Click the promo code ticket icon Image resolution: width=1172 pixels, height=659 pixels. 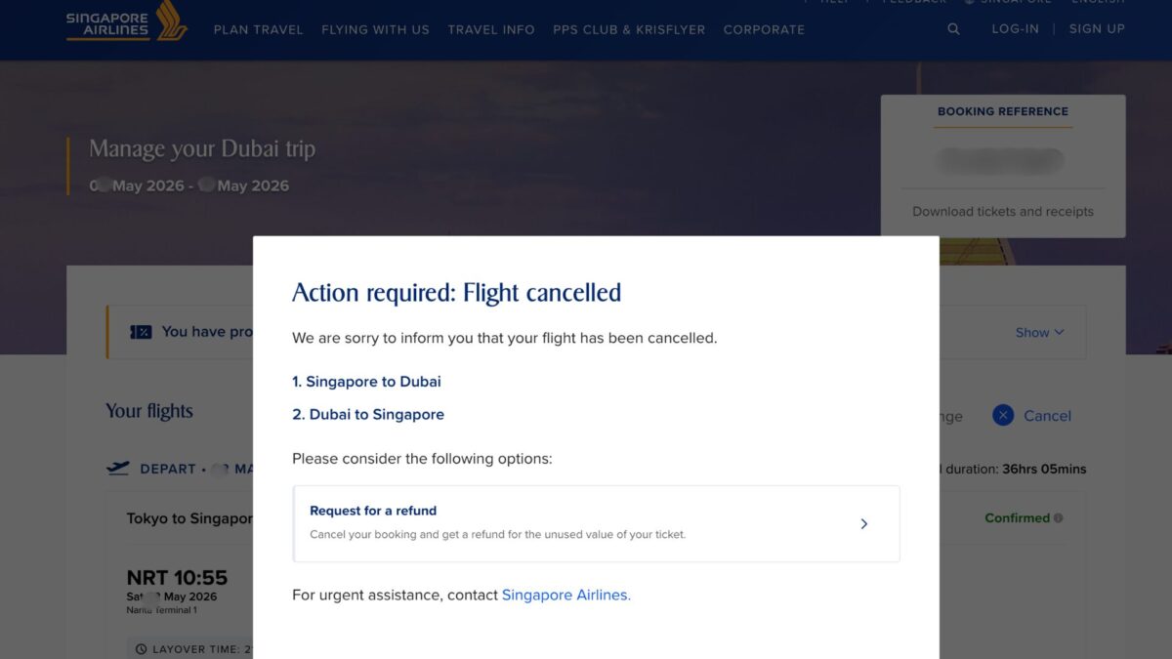pos(141,332)
